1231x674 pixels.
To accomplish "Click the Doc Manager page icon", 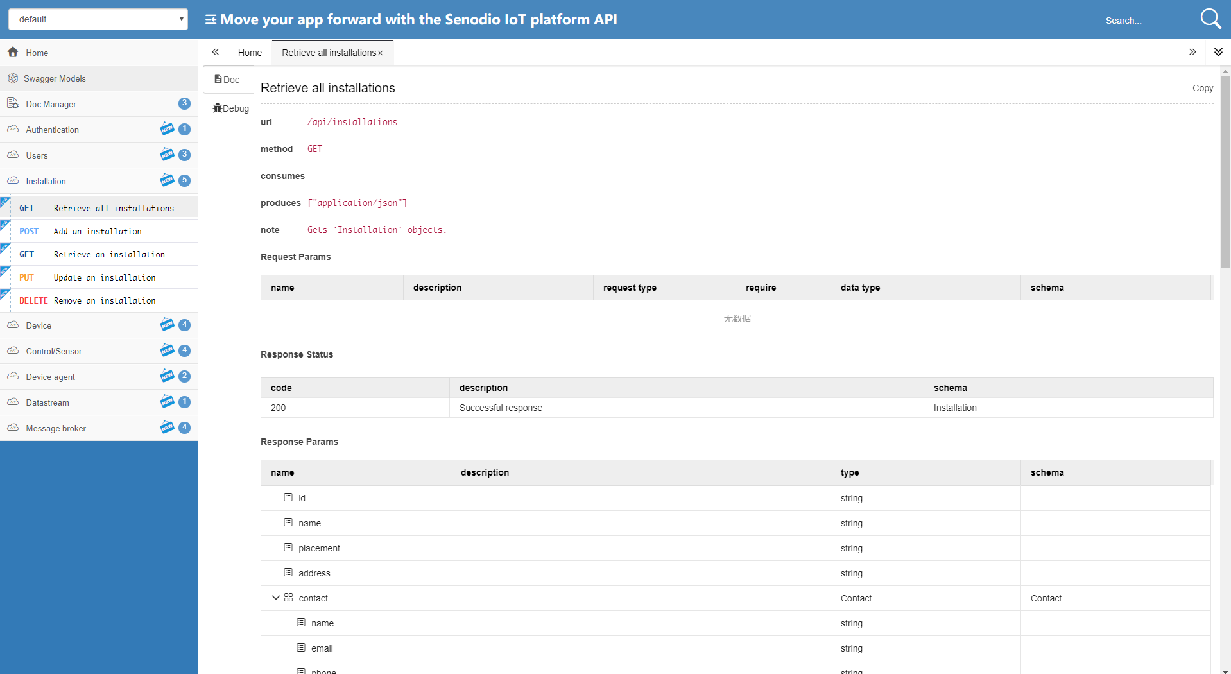I will (x=12, y=103).
